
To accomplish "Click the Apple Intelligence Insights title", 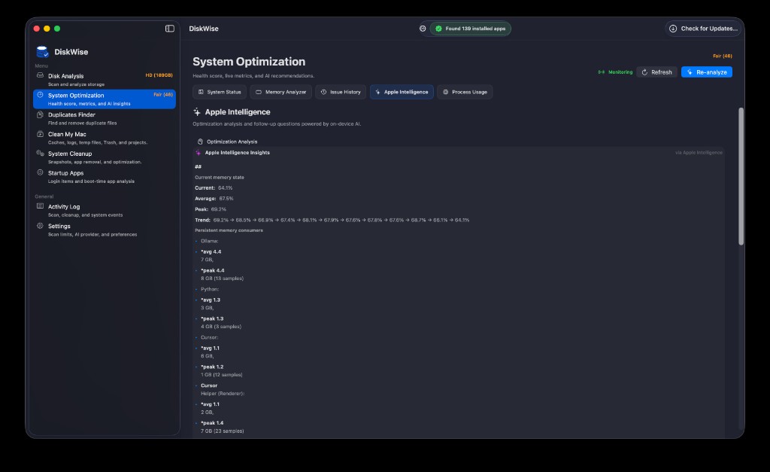I will 237,153.
